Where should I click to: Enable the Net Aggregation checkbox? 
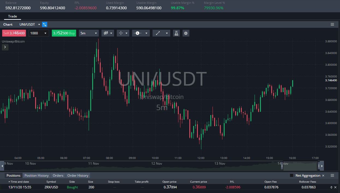(x=291, y=176)
